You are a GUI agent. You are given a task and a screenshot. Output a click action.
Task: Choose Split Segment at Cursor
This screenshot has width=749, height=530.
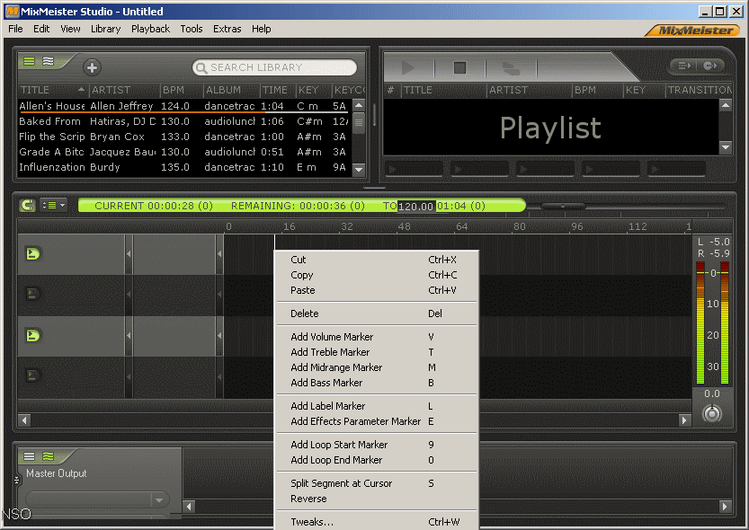point(377,483)
